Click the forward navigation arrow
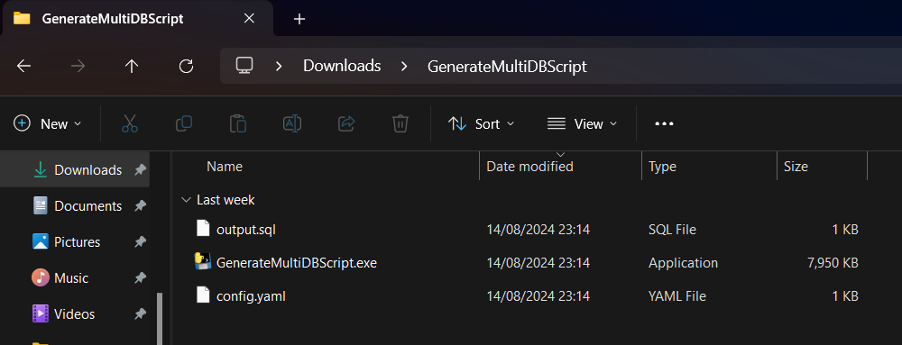 tap(78, 66)
